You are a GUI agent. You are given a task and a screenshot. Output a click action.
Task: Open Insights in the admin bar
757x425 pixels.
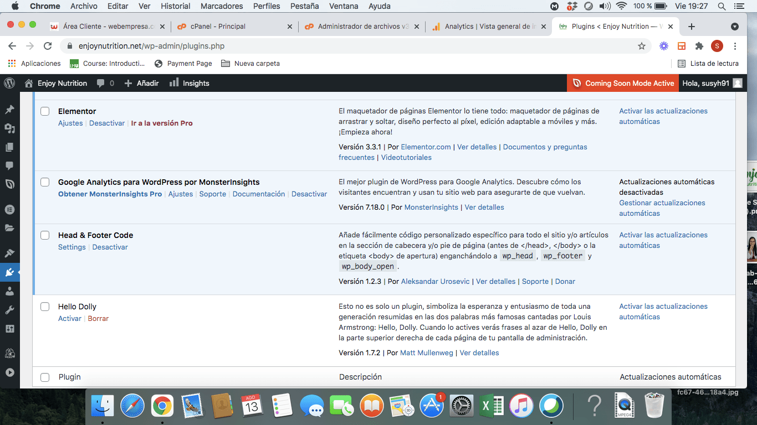tap(190, 83)
